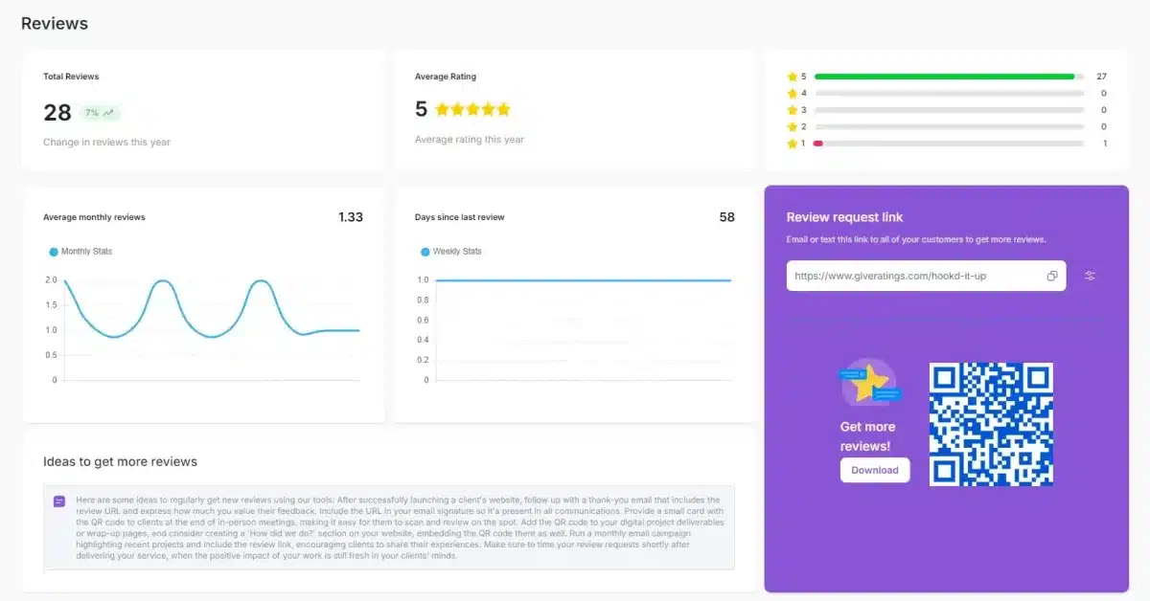The image size is (1150, 601).
Task: Click the star icon in 1-star row
Action: (x=792, y=144)
